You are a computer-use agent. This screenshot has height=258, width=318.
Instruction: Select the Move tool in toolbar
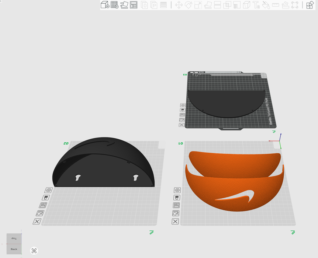click(179, 5)
